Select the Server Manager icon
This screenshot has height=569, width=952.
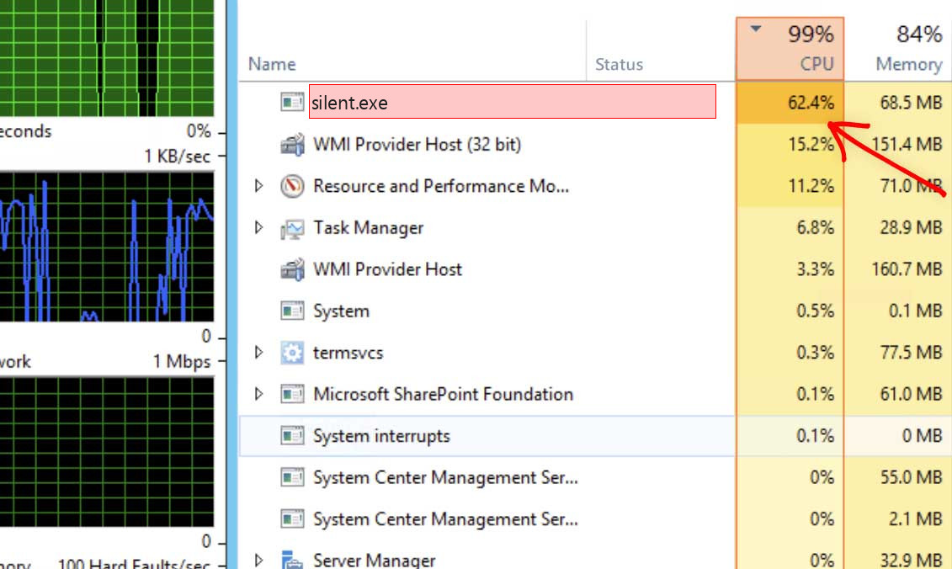point(293,559)
